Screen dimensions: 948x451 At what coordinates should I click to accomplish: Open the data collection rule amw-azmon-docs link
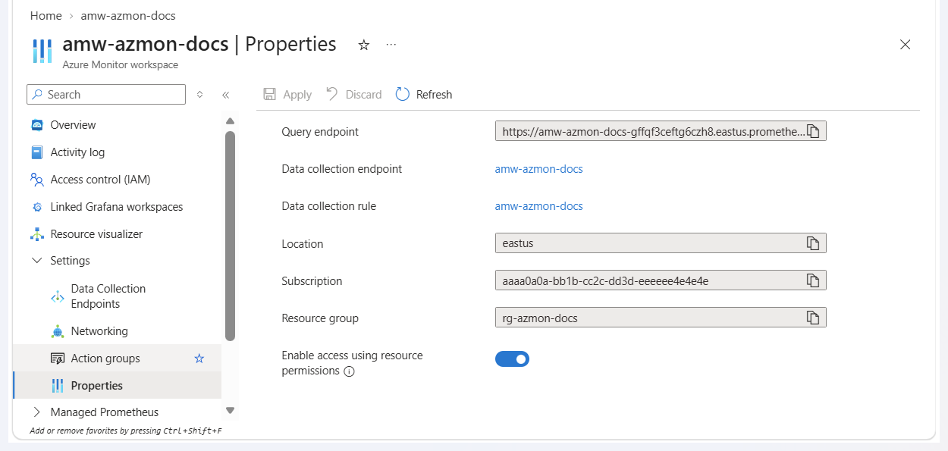(538, 206)
